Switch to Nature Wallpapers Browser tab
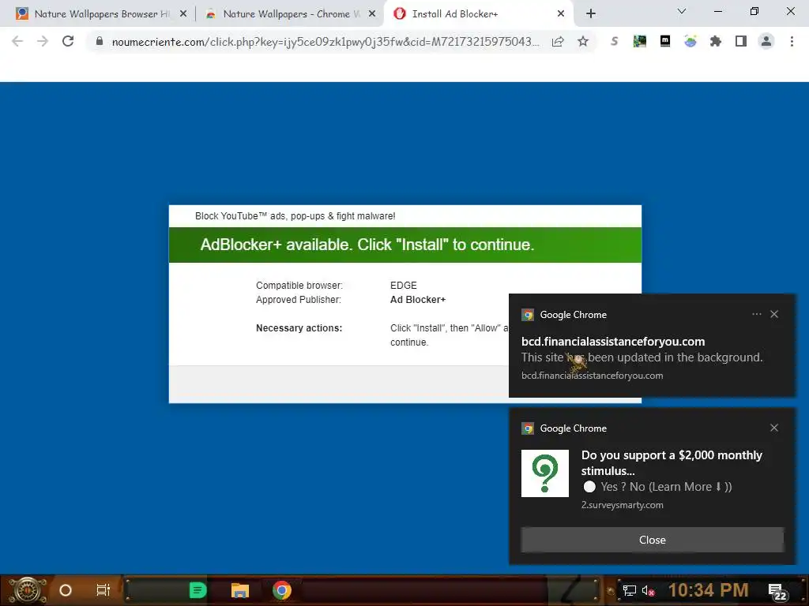 click(x=101, y=14)
